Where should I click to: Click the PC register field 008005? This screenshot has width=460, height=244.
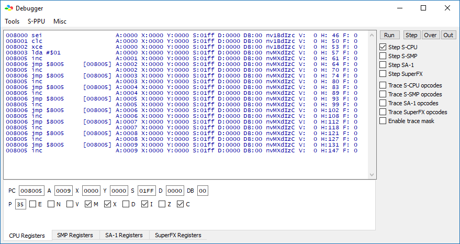tap(32, 191)
